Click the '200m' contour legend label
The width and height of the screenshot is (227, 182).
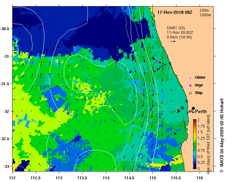click(204, 10)
